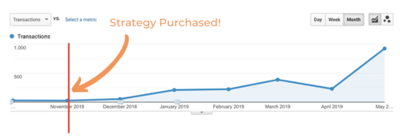Screen dimensions: 400x137
Task: Select the Day granularity button
Action: coord(318,19)
